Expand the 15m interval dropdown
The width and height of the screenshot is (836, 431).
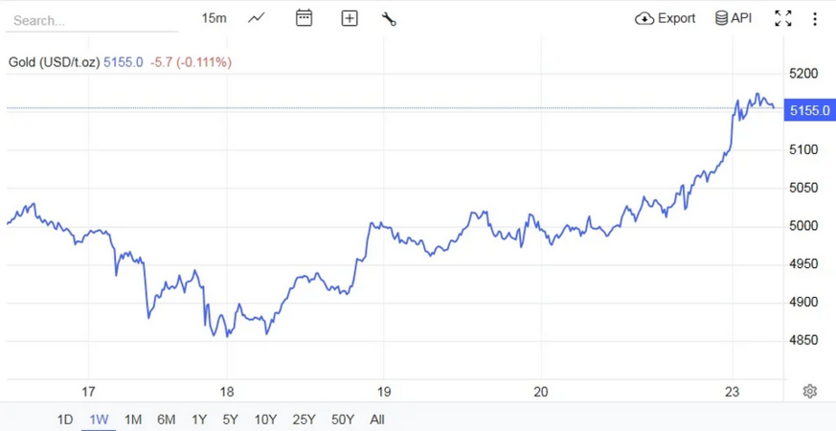[x=214, y=18]
